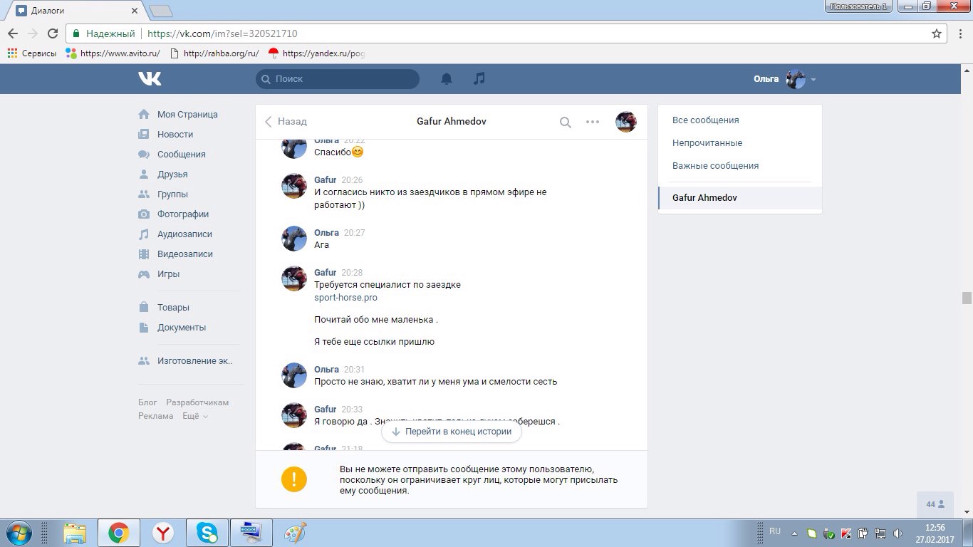Screen dimensions: 973x547
Task: Click the search magnifier in chat header
Action: [566, 122]
